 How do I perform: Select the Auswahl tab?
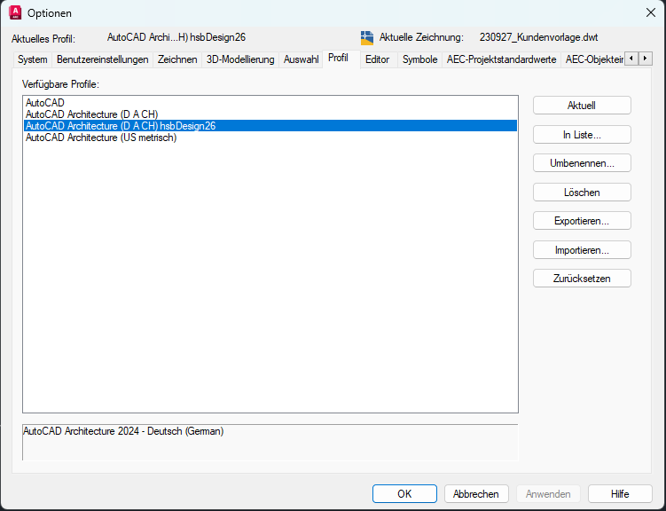(302, 59)
